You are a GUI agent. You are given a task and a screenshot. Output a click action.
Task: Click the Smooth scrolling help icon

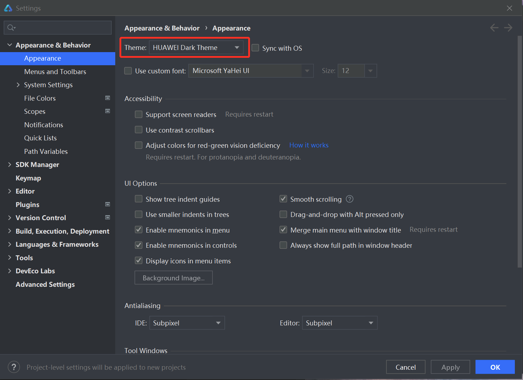point(350,199)
